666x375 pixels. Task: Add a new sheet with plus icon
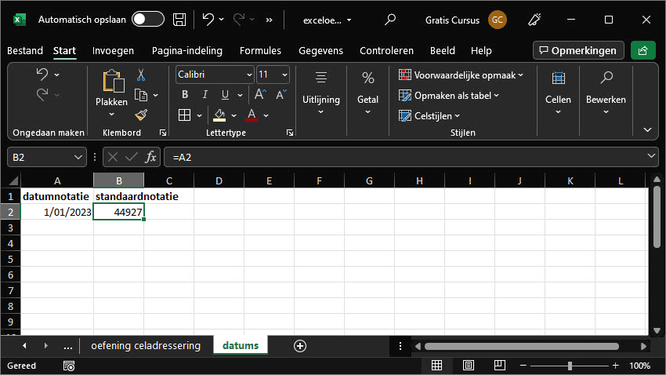(300, 346)
